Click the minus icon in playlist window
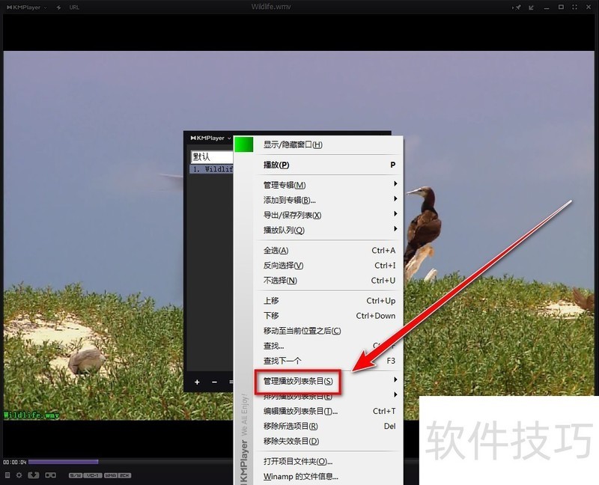The width and height of the screenshot is (599, 485). 214,382
